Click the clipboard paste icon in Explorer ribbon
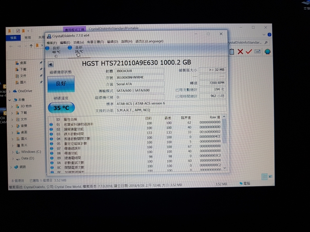The image size is (310, 232). click(232, 52)
